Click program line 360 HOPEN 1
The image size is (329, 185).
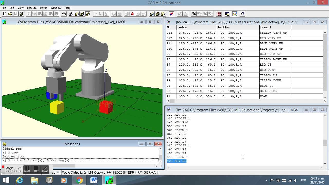click(177, 130)
